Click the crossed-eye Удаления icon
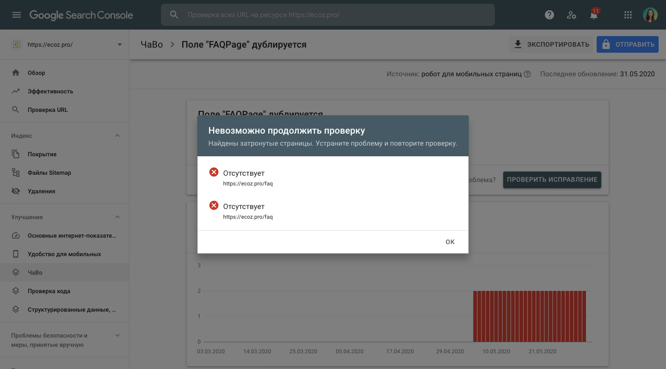The width and height of the screenshot is (666, 369). tap(16, 191)
